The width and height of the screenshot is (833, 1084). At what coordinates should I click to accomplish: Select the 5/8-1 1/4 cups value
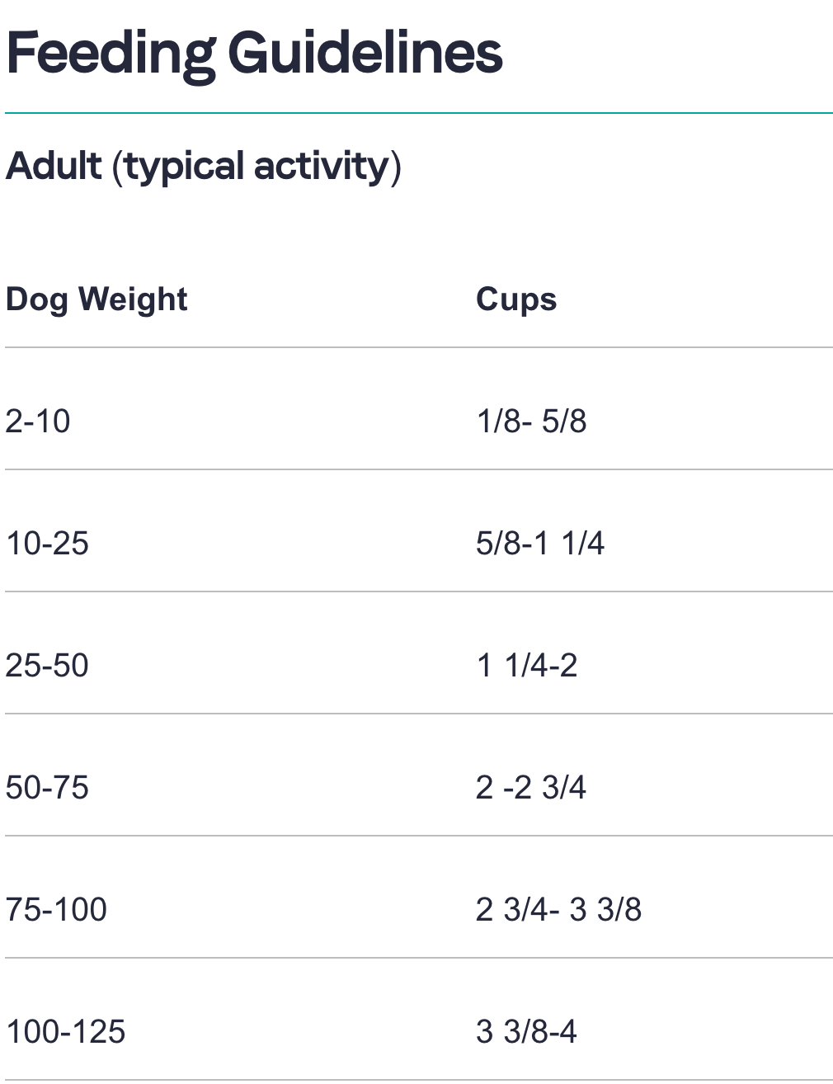[x=540, y=544]
